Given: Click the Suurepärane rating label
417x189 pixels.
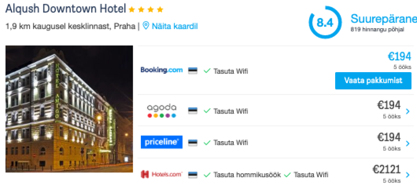Looking at the screenshot, I should point(384,19).
